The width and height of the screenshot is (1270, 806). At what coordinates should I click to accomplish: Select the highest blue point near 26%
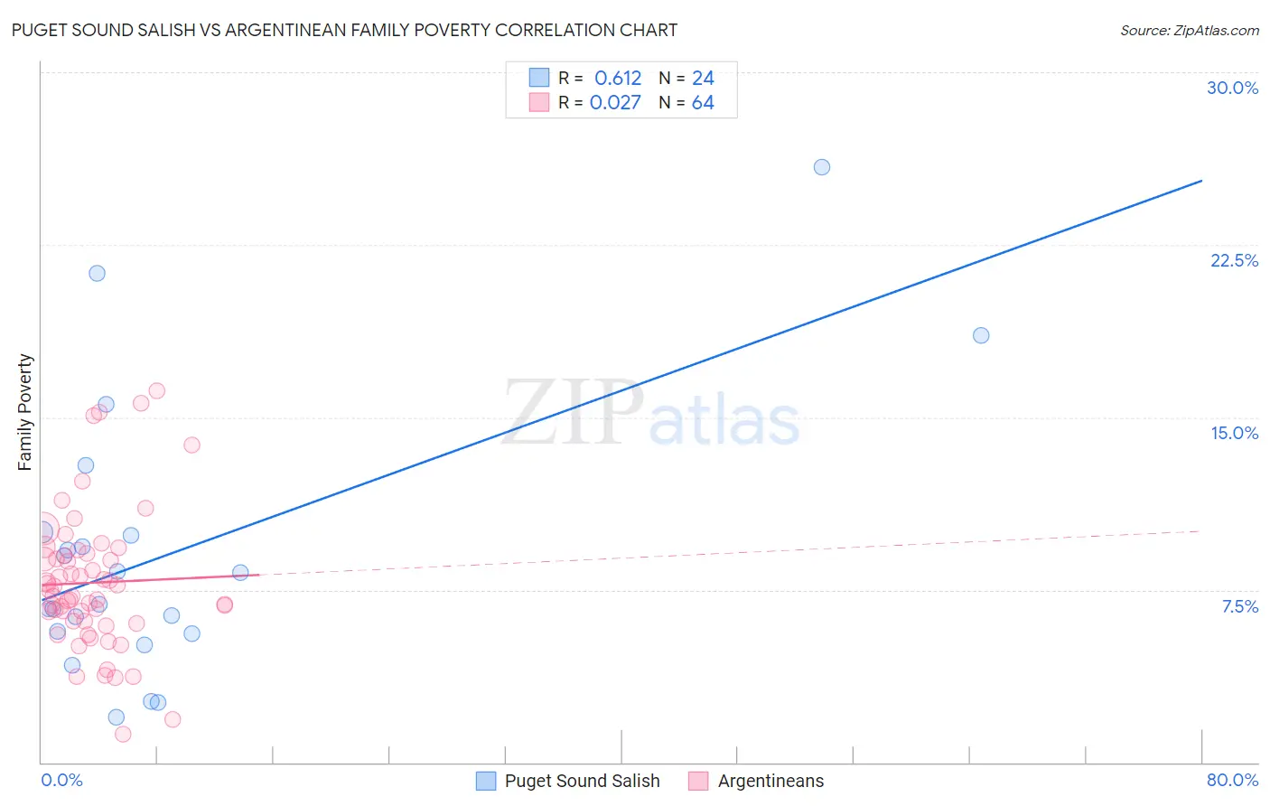click(x=822, y=167)
